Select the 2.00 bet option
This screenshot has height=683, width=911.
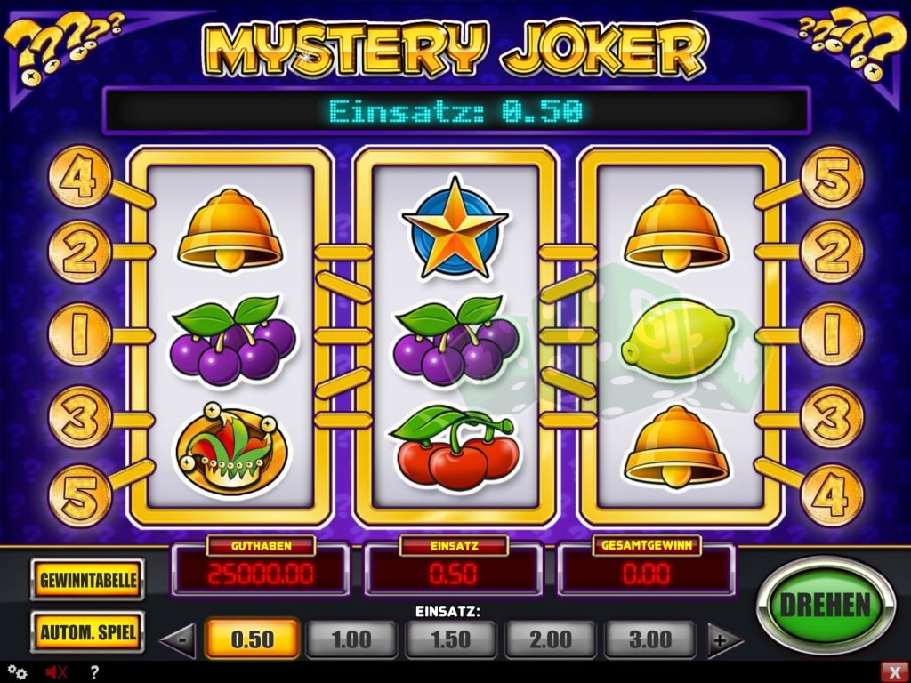click(x=550, y=639)
